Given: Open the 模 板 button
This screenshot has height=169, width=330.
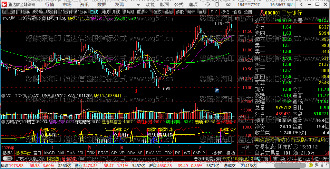Looking at the screenshot, I should coord(231,153).
